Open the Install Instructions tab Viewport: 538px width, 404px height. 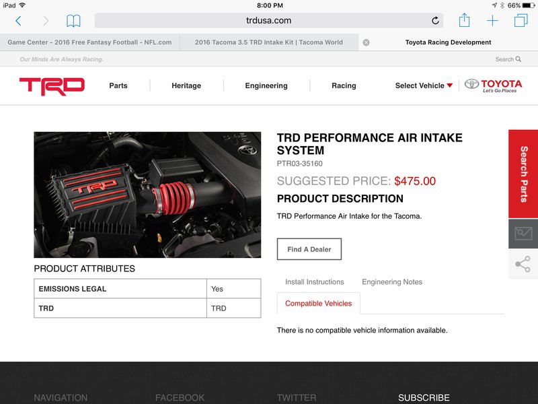click(315, 281)
